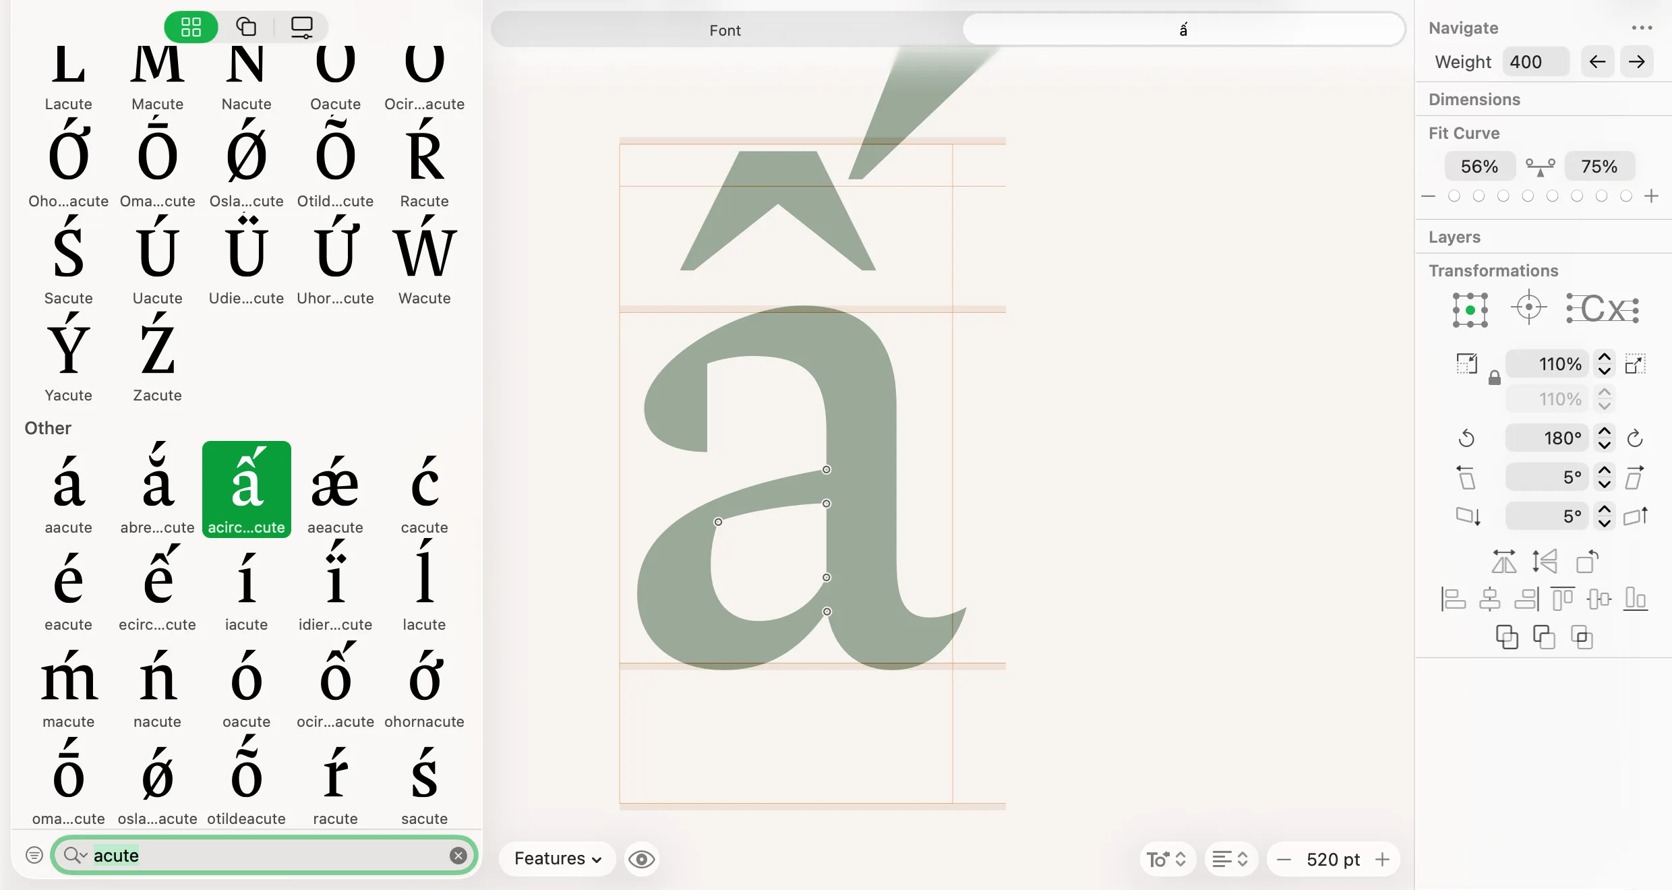1672x890 pixels.
Task: Open the Features dropdown
Action: tap(557, 859)
